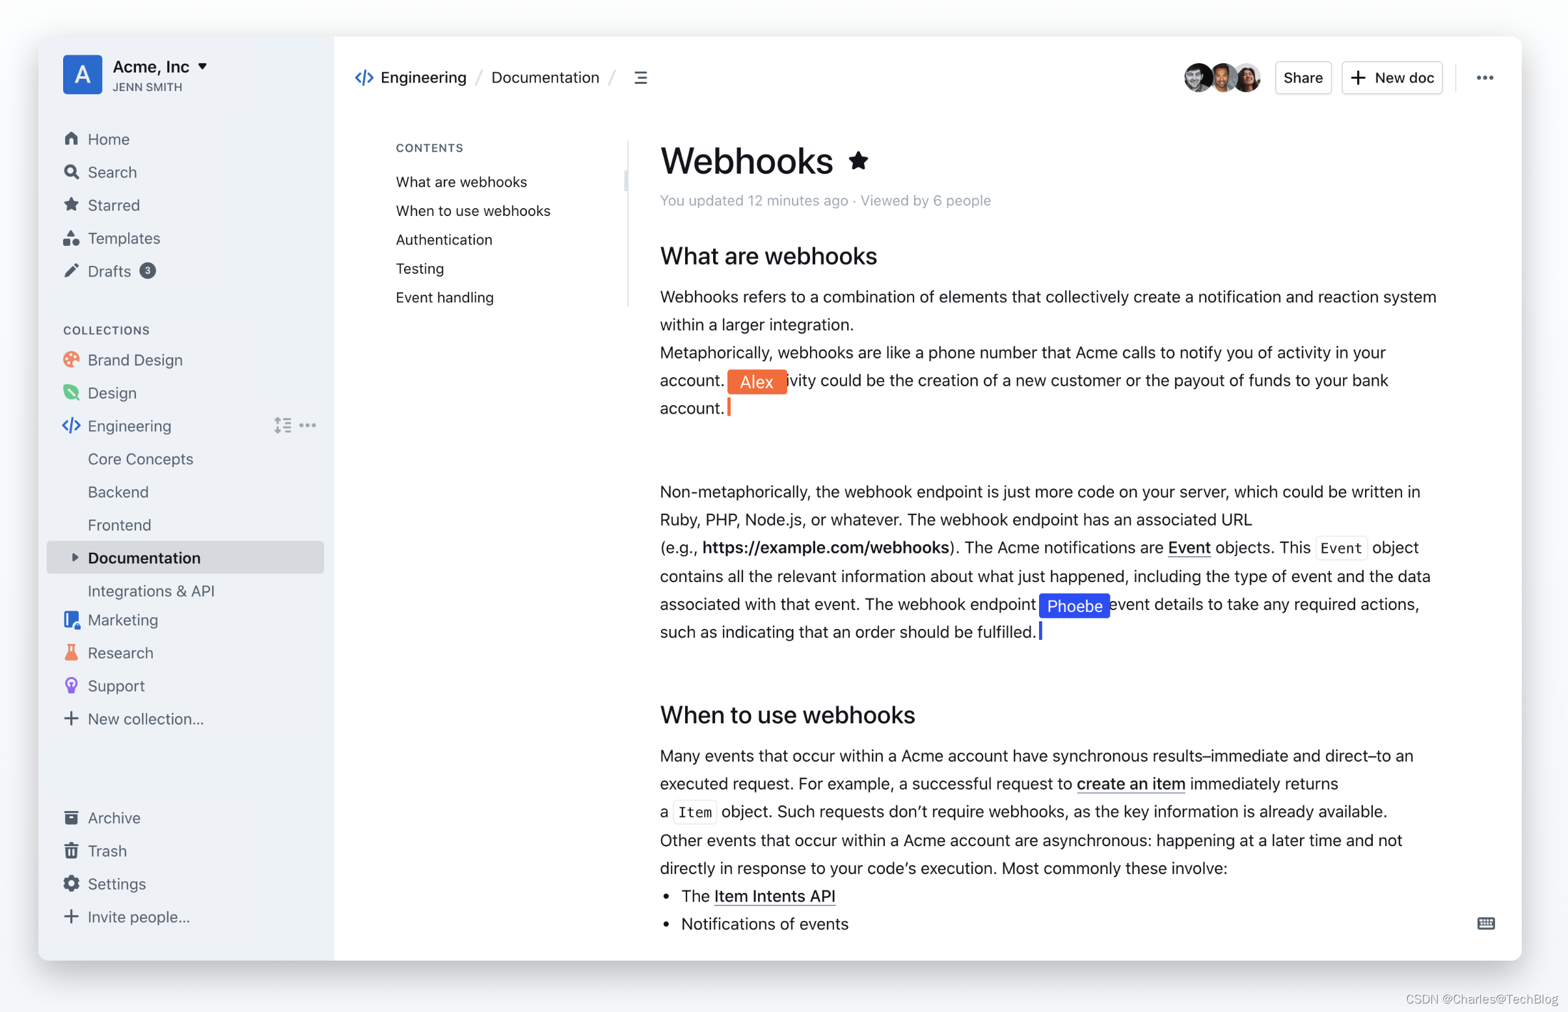Screen dimensions: 1568x1012
Task: Click the Drafts navigation icon
Action: coord(72,271)
